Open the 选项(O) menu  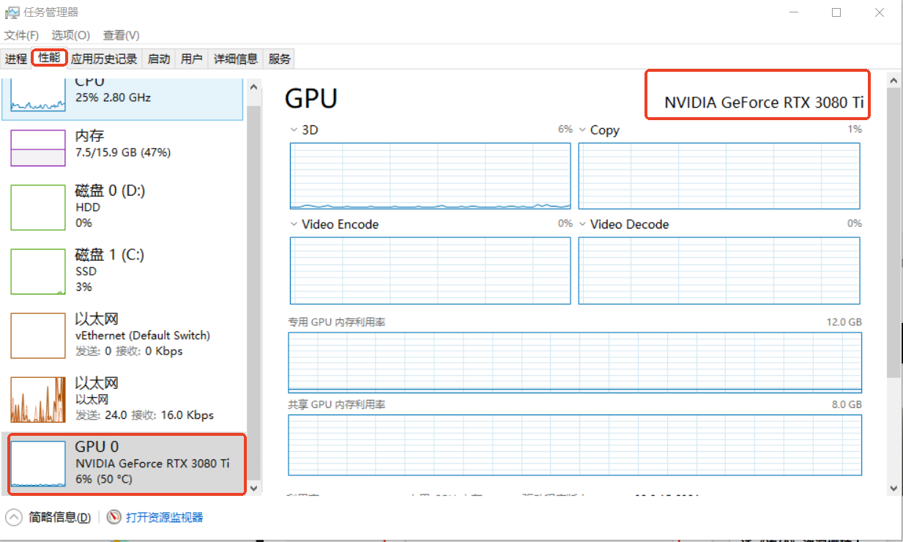click(70, 35)
